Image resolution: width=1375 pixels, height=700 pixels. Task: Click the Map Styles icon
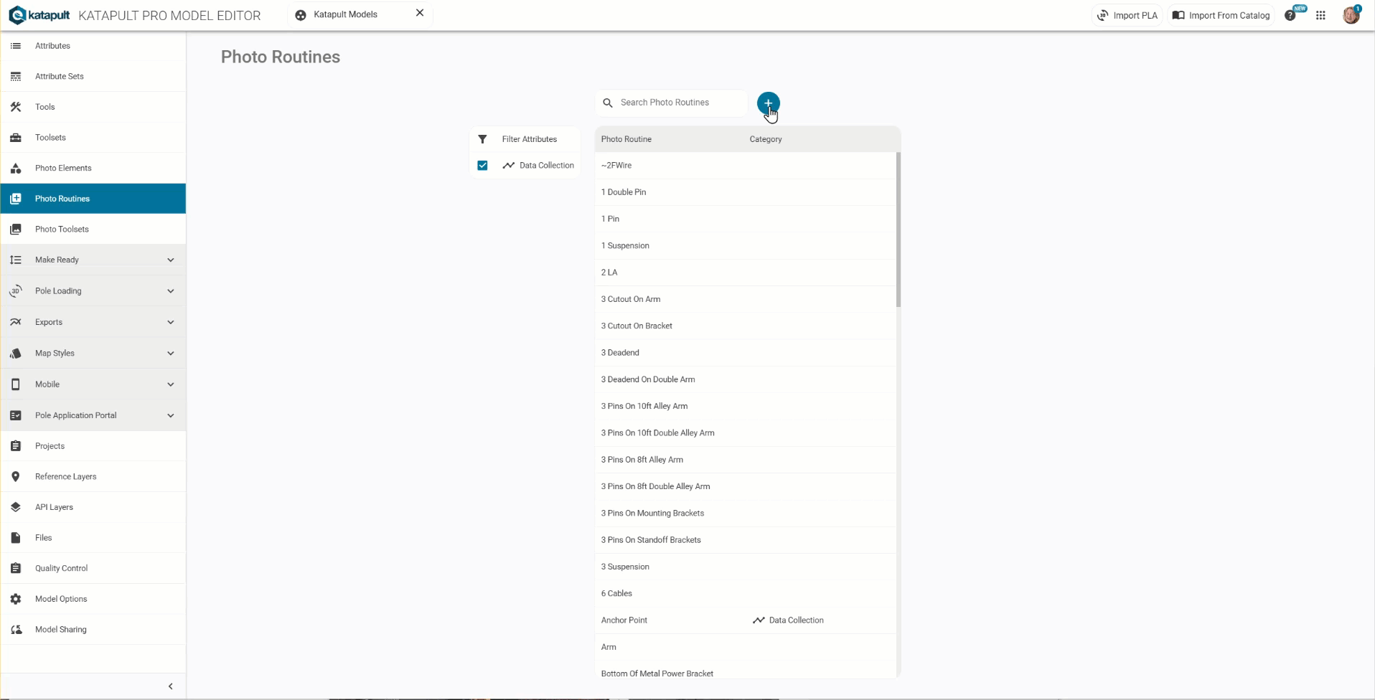pyautogui.click(x=16, y=354)
